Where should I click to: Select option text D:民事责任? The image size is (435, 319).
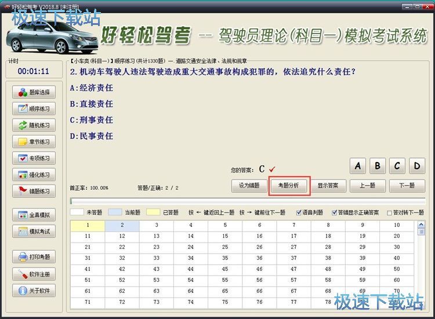[91, 136]
